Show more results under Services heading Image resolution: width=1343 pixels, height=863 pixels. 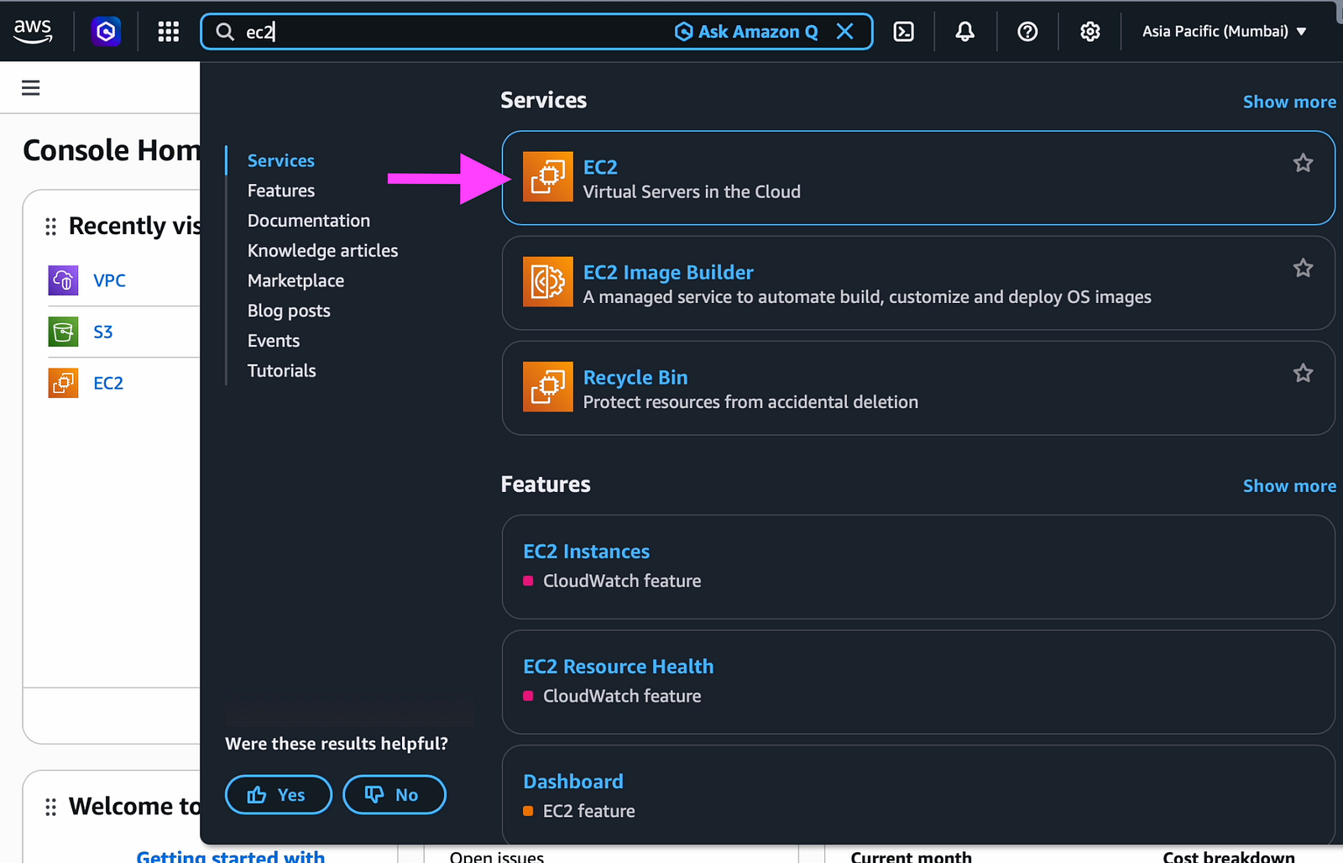(x=1289, y=102)
